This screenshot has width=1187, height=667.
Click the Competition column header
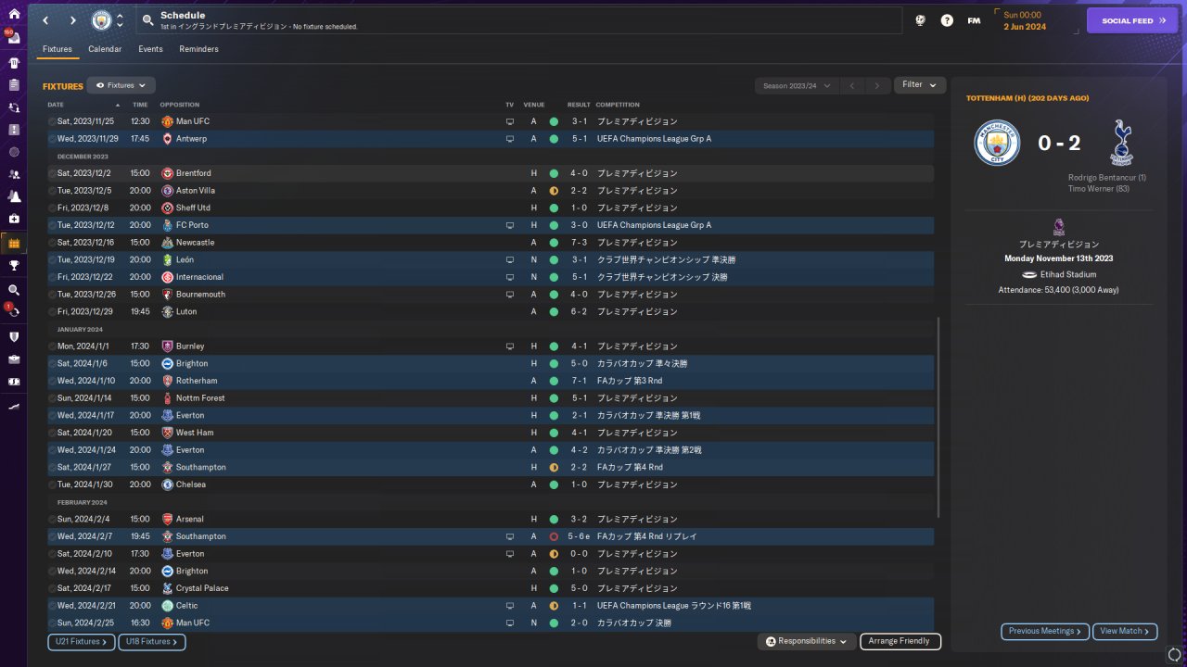[617, 105]
